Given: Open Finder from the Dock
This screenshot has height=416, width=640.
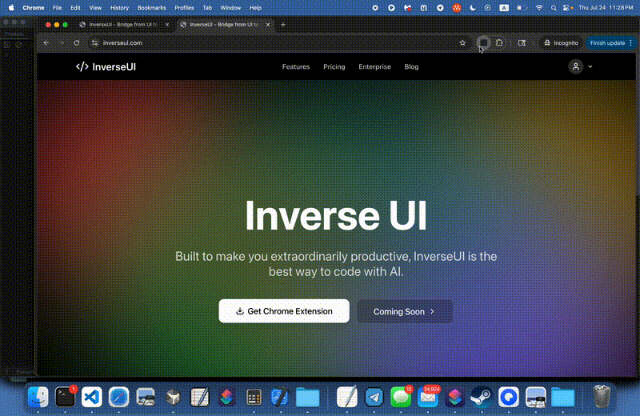Looking at the screenshot, I should click(x=38, y=397).
